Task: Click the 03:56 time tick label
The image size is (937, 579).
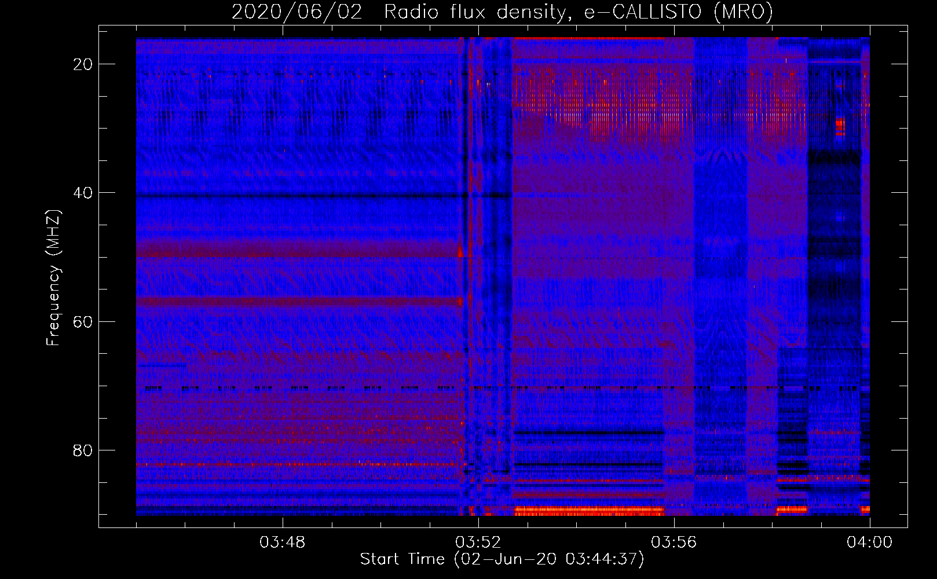Action: click(674, 543)
